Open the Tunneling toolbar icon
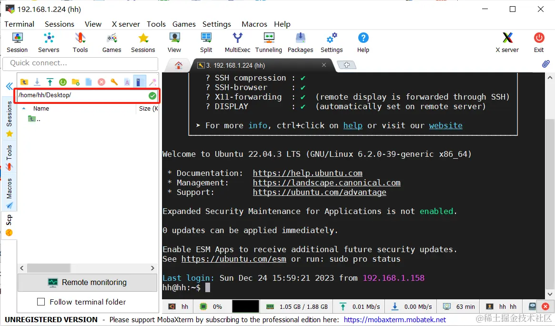Screen dimensions: 555x326 point(269,42)
